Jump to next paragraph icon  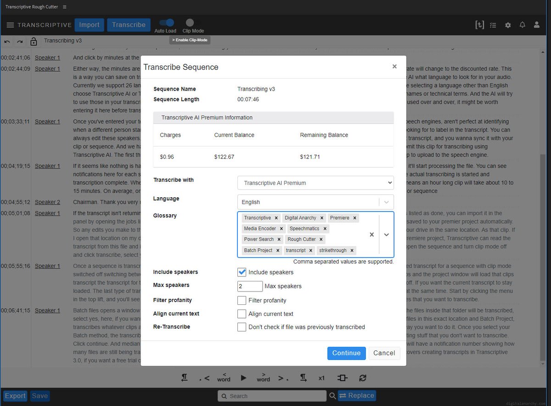[x=304, y=377]
